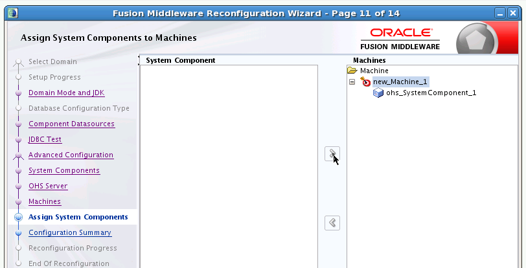Click the Assign System Components step bullet icon
526x268 pixels.
coord(18,218)
